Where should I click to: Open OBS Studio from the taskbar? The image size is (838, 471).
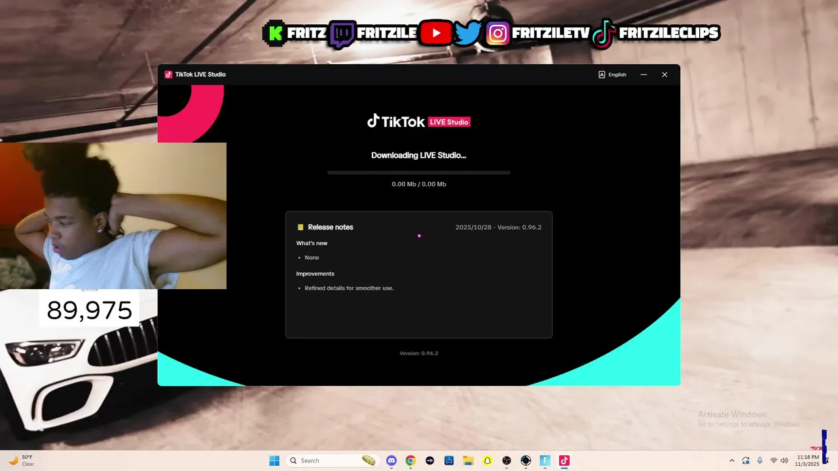[x=507, y=461]
